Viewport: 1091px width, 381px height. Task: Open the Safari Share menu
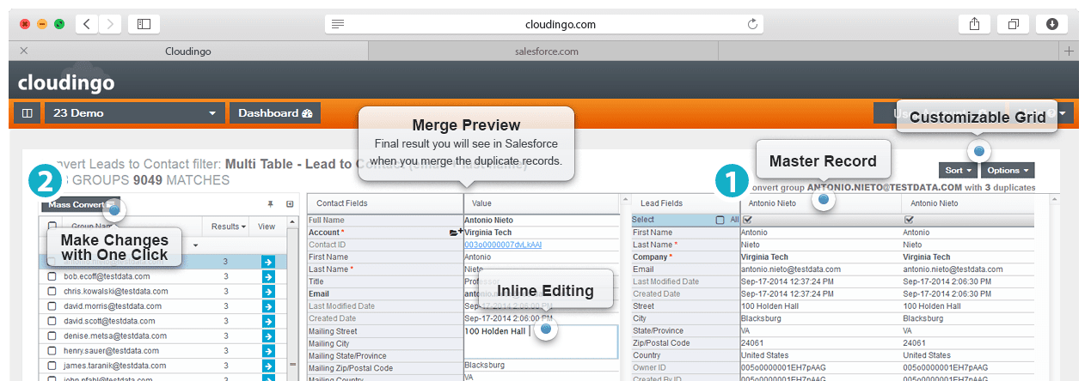click(x=974, y=24)
